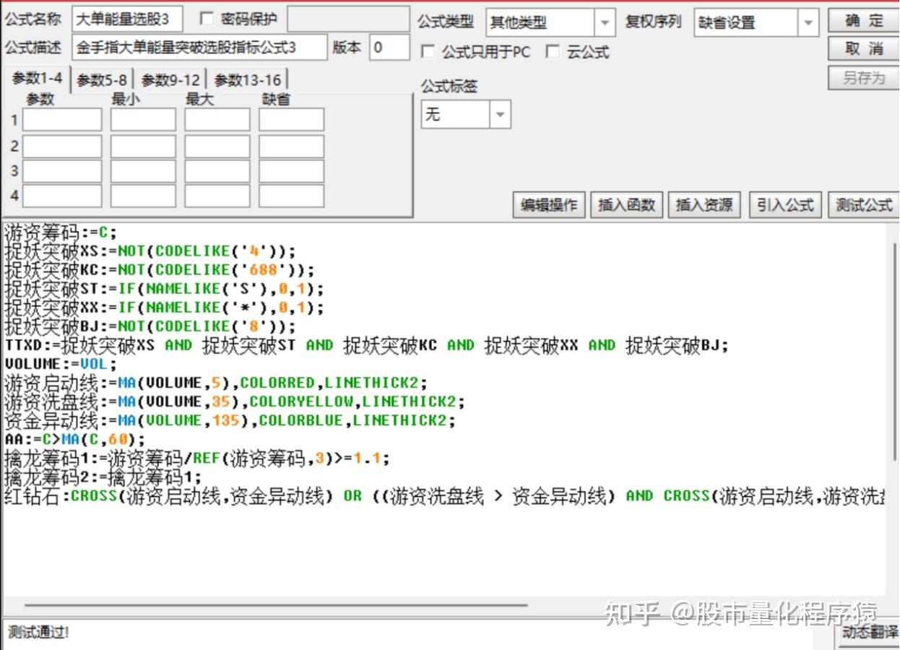Click the 擒龙筹码2 definition line
This screenshot has width=900, height=650.
103,477
